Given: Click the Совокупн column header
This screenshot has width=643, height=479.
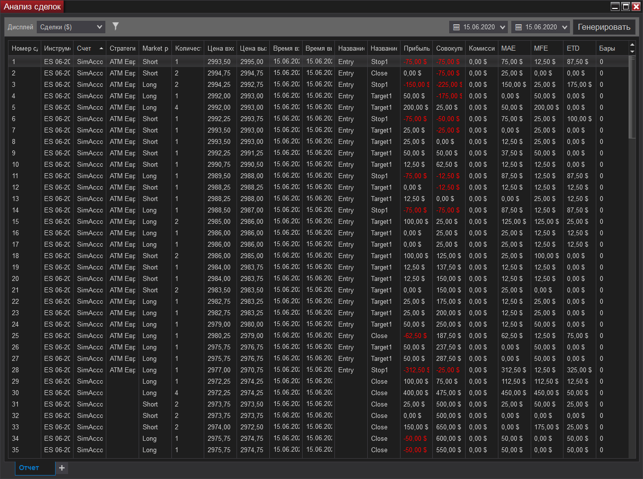Looking at the screenshot, I should click(x=449, y=48).
